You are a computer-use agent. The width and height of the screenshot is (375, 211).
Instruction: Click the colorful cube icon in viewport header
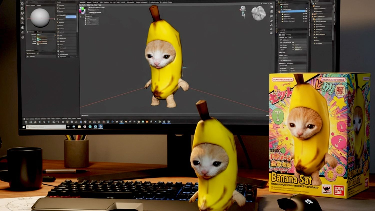pos(82,10)
